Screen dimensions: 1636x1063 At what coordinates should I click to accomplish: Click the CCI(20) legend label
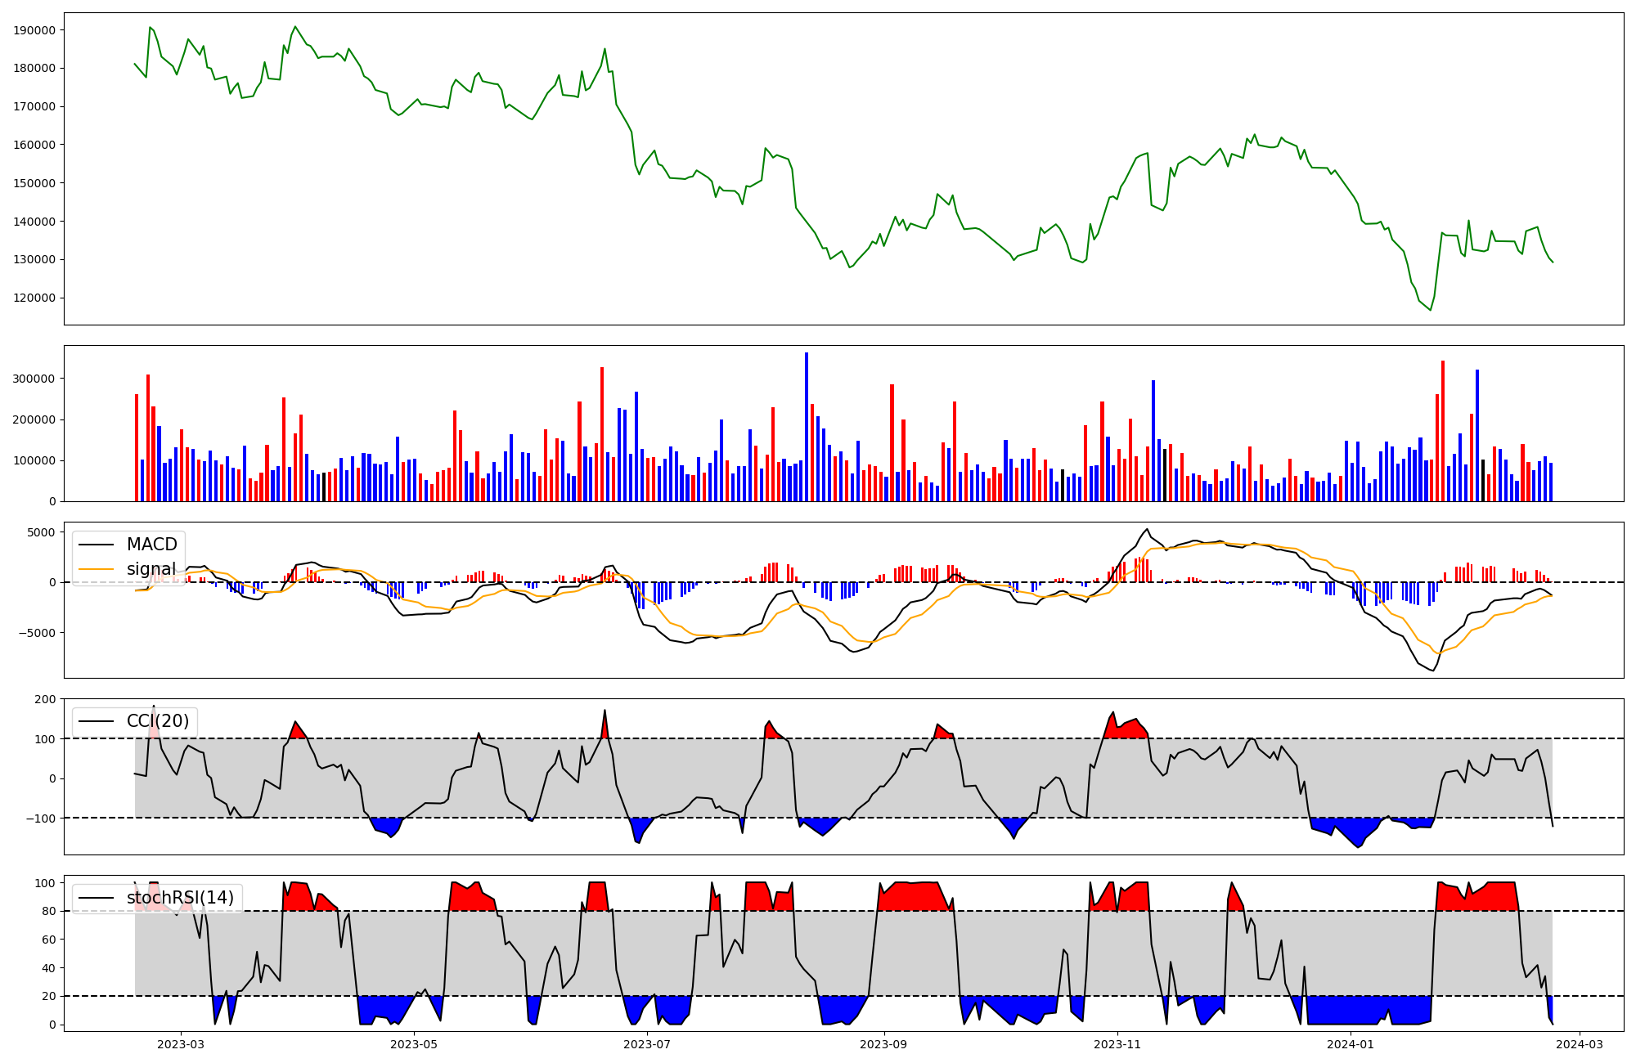point(157,721)
